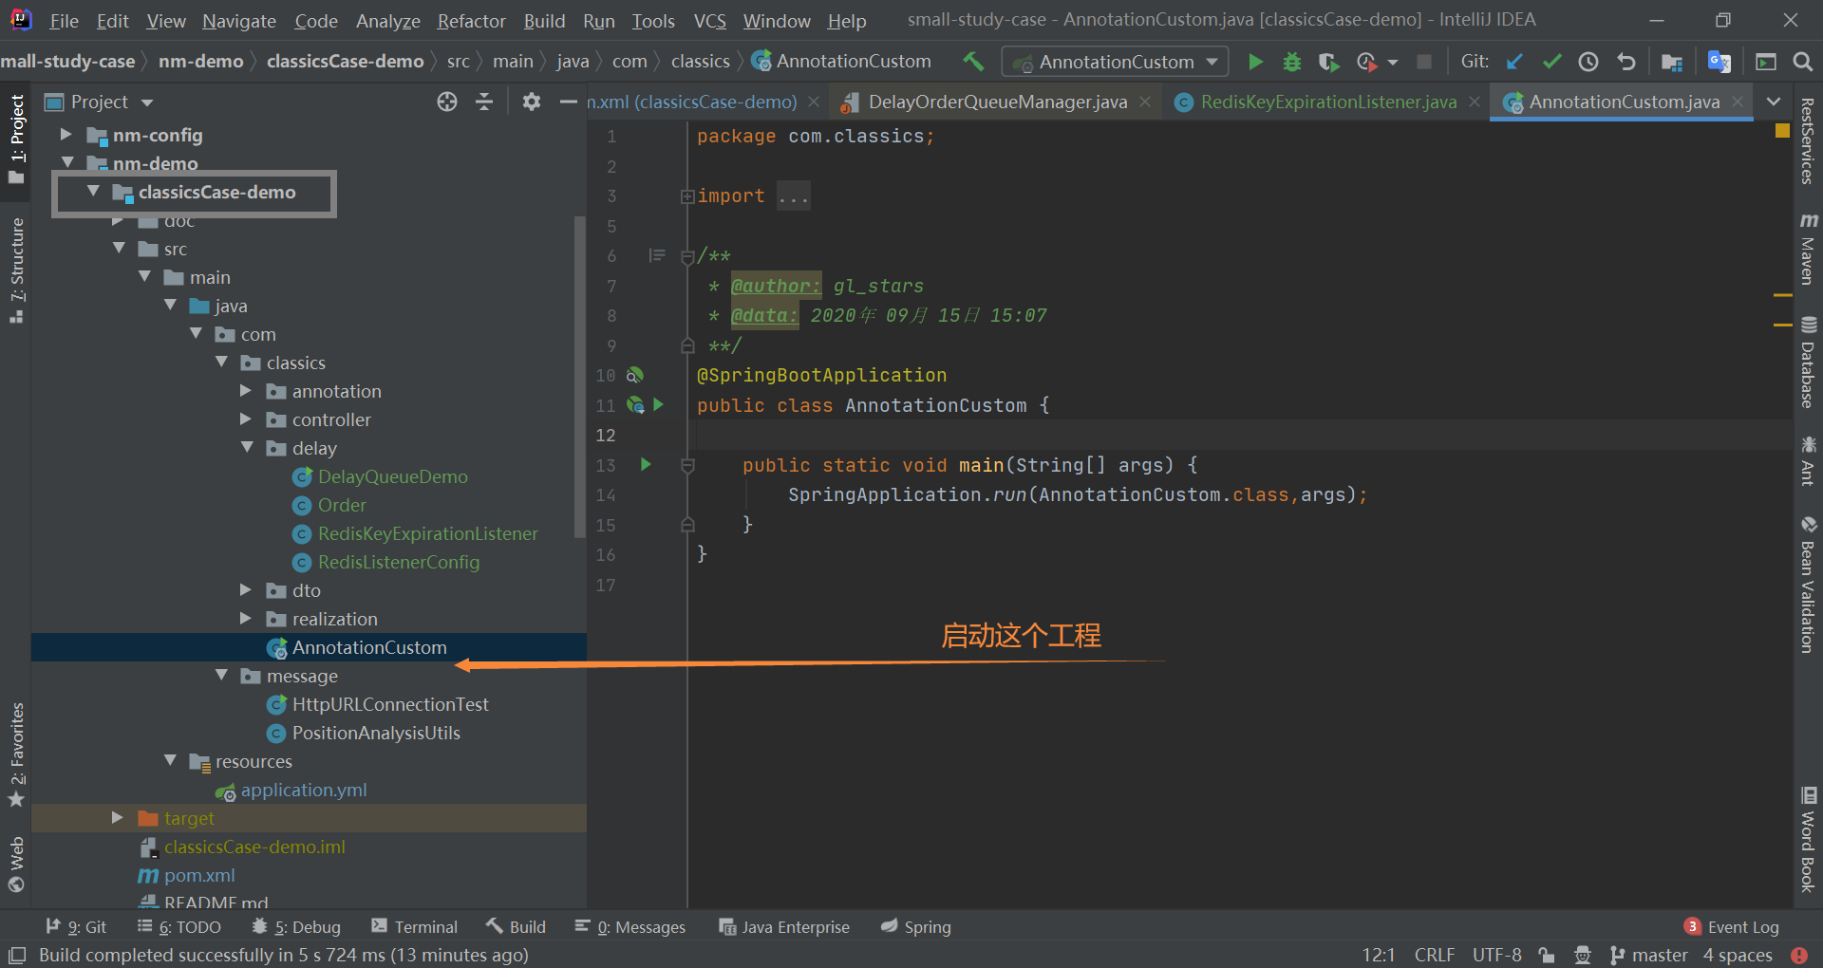Collapse the delay package folder
This screenshot has height=968, width=1823.
(x=247, y=448)
